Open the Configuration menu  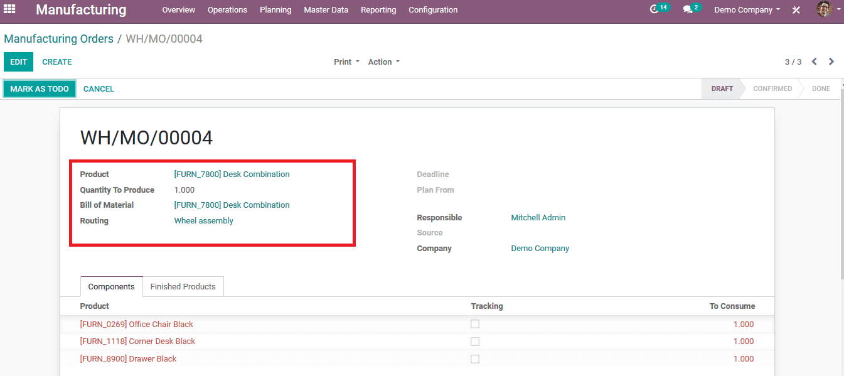click(433, 10)
